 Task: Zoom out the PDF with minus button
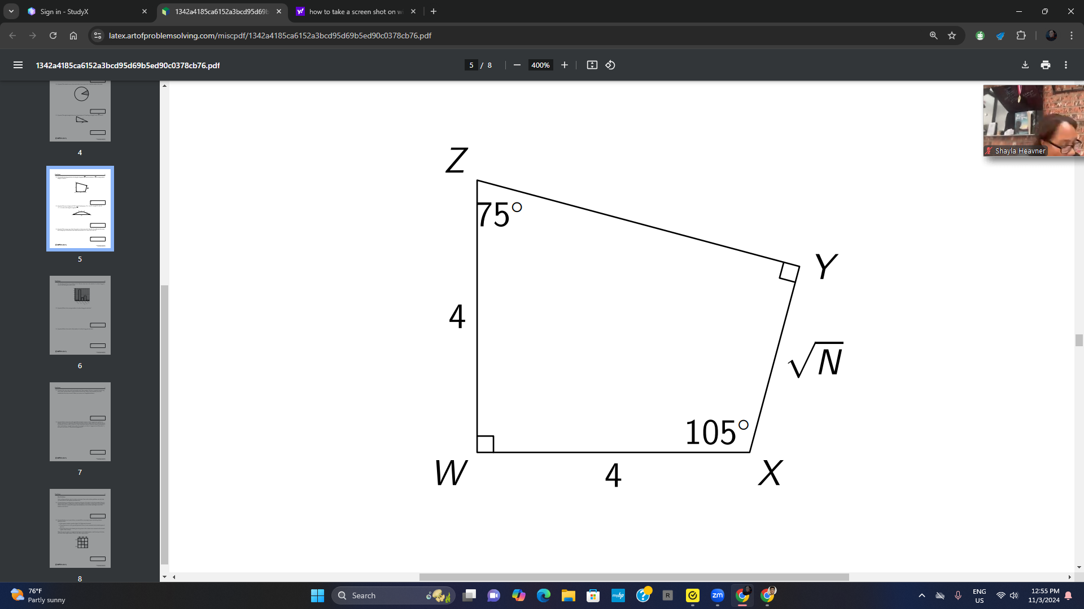tap(517, 65)
